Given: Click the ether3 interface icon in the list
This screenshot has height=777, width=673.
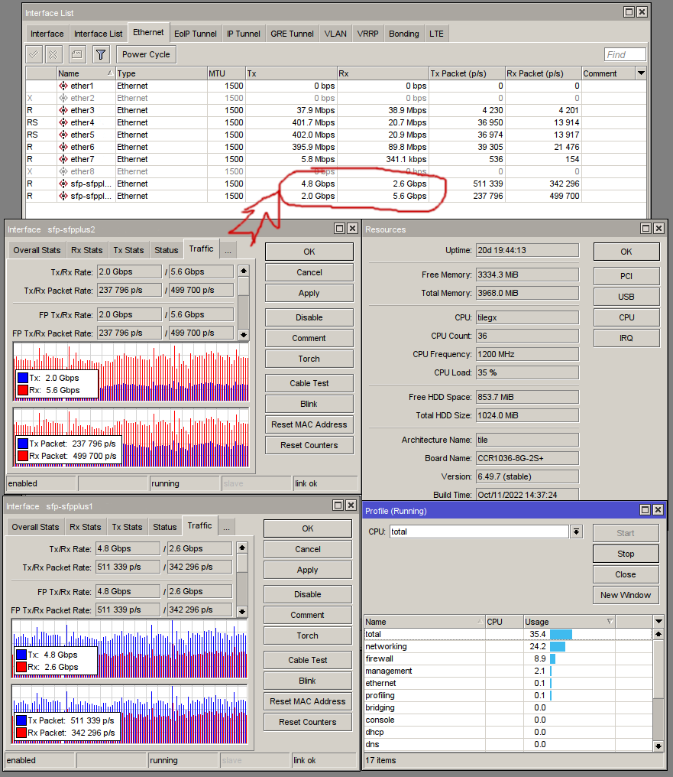Looking at the screenshot, I should pyautogui.click(x=63, y=110).
